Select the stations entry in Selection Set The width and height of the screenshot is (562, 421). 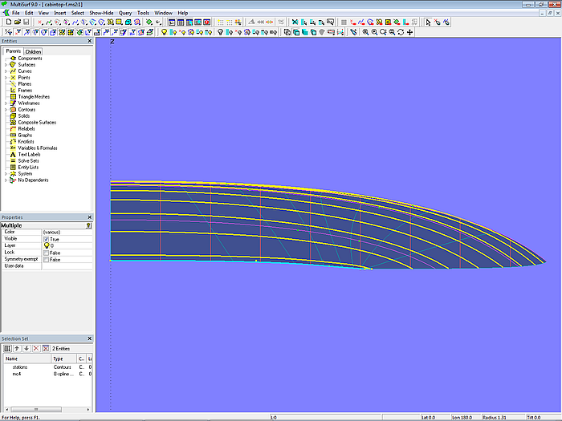pyautogui.click(x=20, y=366)
